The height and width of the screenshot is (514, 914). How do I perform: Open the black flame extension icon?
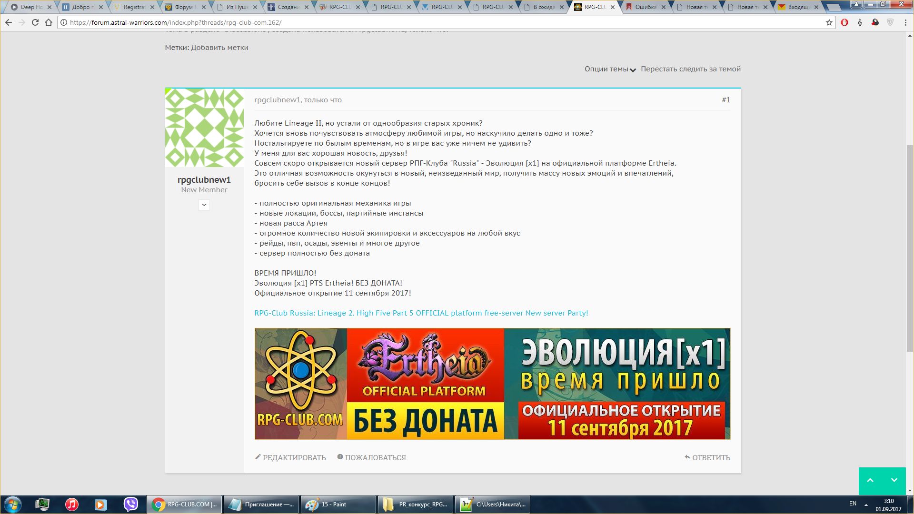pyautogui.click(x=860, y=22)
